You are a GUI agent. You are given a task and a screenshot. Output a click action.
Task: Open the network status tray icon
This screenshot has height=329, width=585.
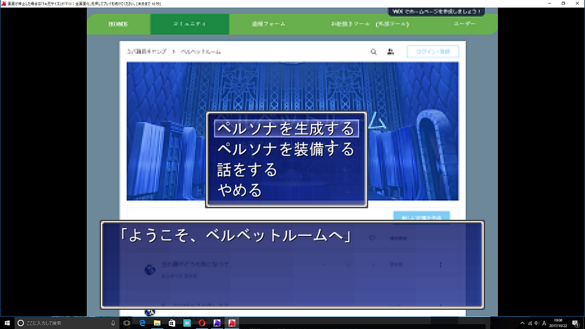coord(530,323)
